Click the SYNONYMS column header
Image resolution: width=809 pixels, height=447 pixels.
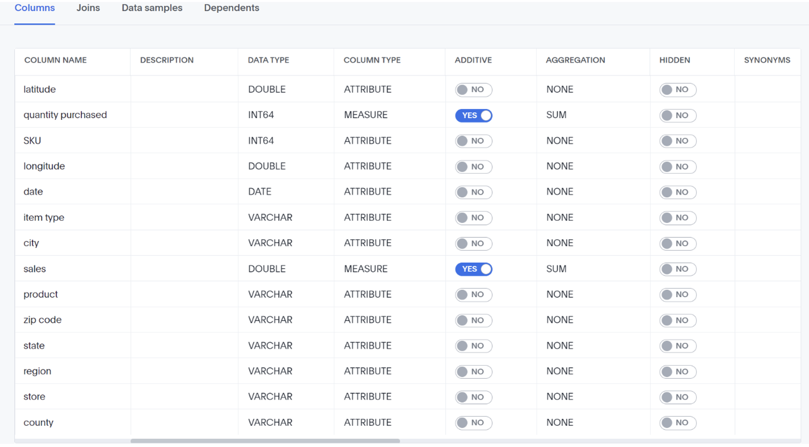(767, 60)
